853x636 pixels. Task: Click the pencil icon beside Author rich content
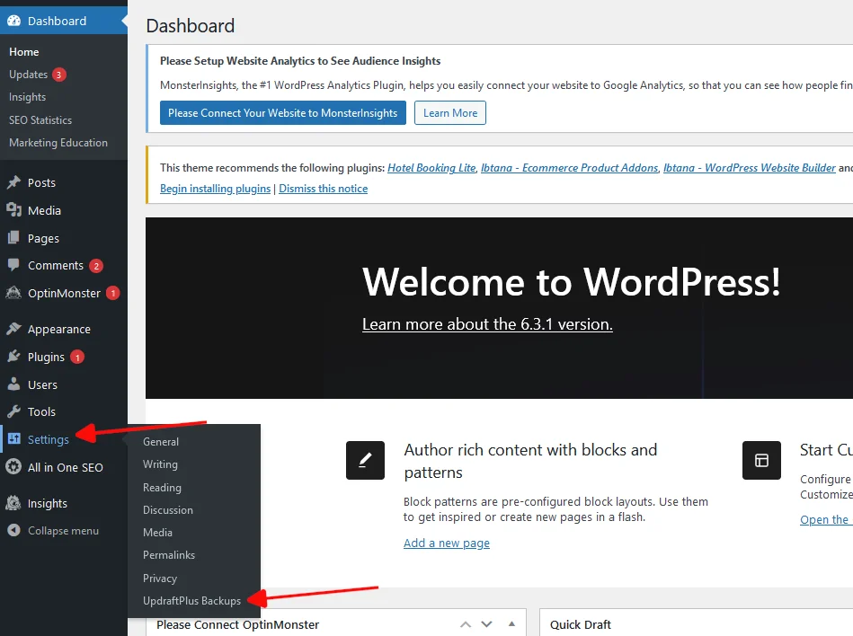tap(365, 461)
